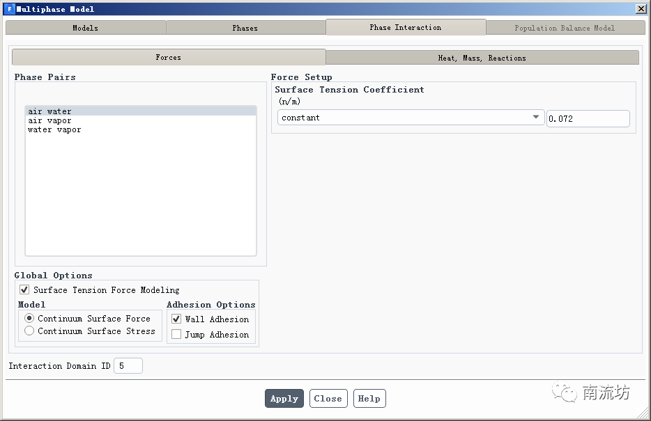The image size is (651, 421).
Task: Open the Heat, Mass, Reactions sub-tab
Action: (x=482, y=58)
